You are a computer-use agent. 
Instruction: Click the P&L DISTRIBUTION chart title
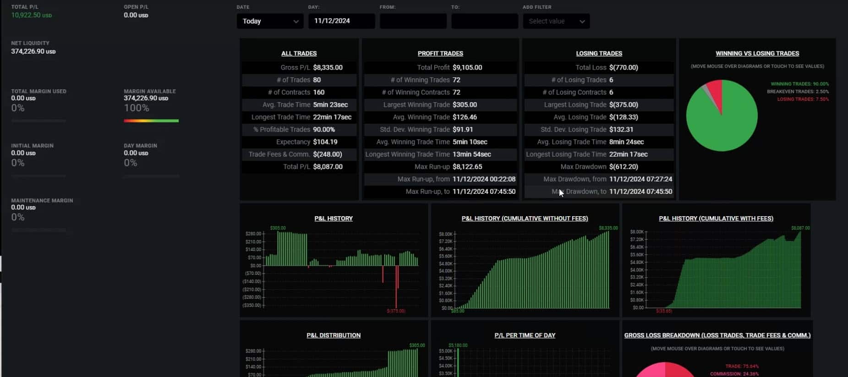click(334, 335)
